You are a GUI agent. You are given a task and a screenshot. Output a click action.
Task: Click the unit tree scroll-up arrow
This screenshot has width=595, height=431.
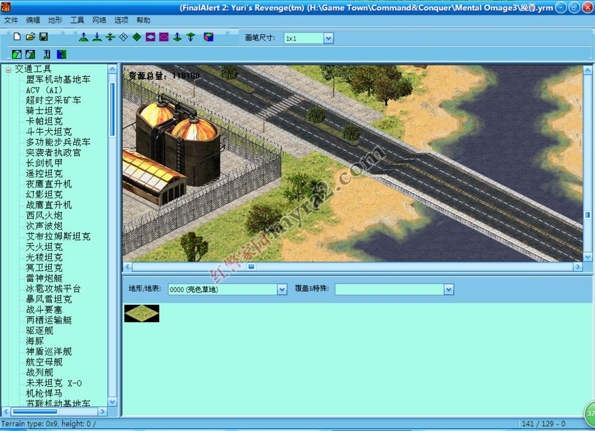click(x=112, y=69)
